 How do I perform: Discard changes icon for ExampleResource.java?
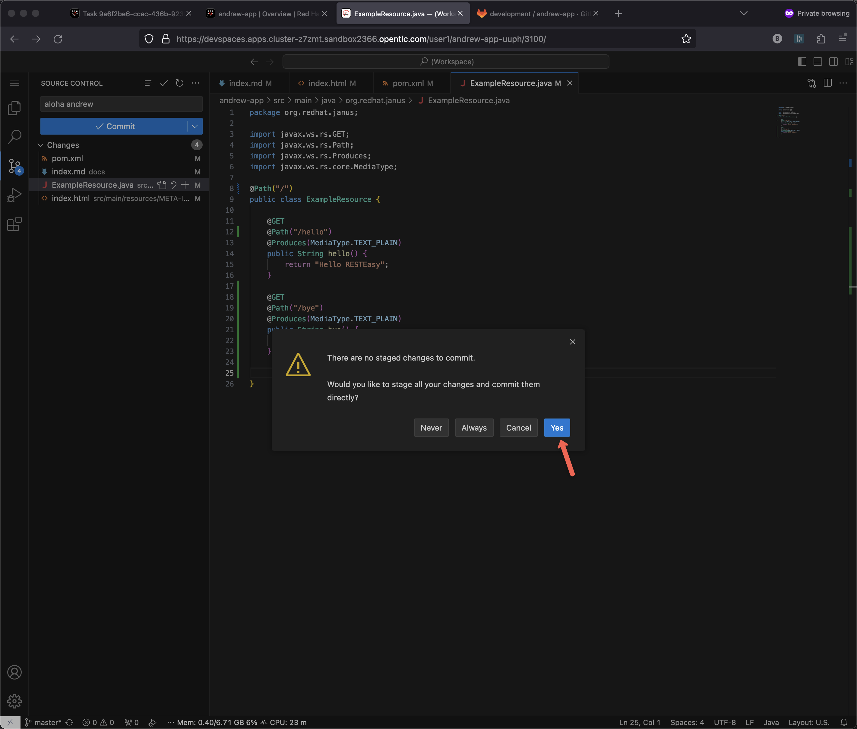173,185
